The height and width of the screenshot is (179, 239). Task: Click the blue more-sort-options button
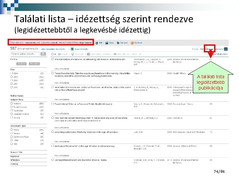click(x=226, y=49)
